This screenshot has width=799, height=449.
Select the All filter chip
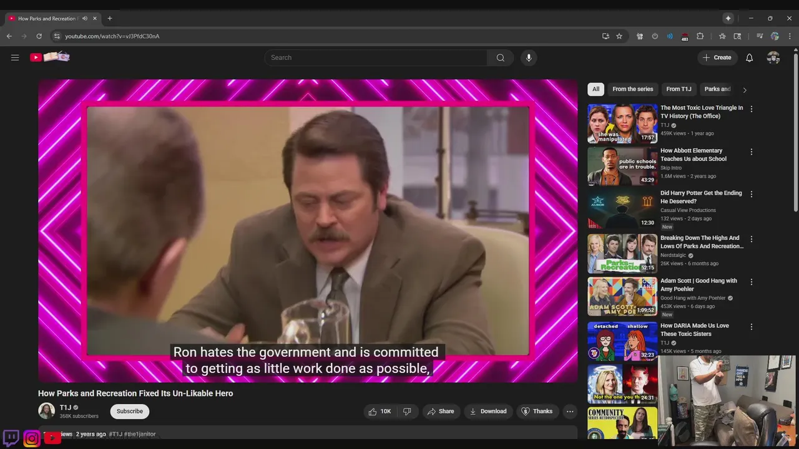pos(596,89)
